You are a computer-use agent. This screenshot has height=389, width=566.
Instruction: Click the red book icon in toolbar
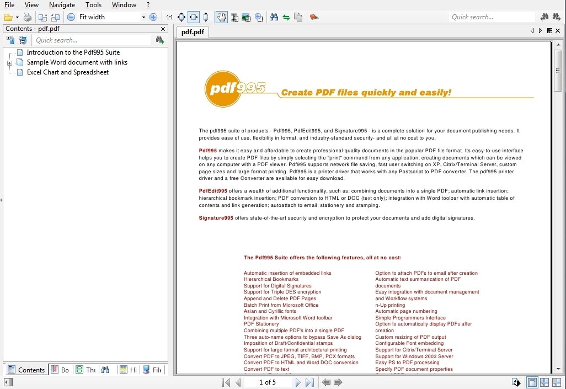click(314, 17)
